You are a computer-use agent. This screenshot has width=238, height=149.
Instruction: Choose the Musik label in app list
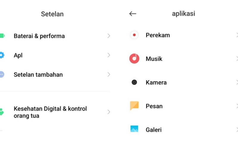pos(154,59)
